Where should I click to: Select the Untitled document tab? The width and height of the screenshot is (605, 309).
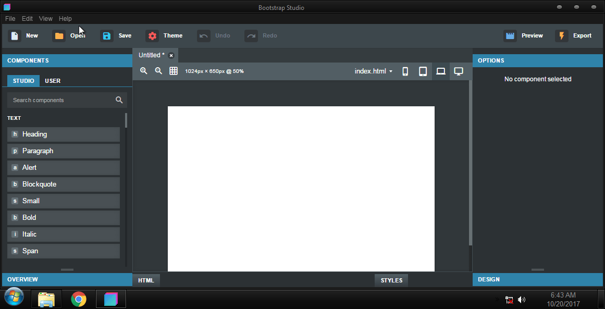(x=150, y=55)
